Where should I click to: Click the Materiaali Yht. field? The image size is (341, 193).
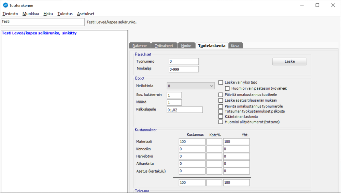click(x=237, y=142)
